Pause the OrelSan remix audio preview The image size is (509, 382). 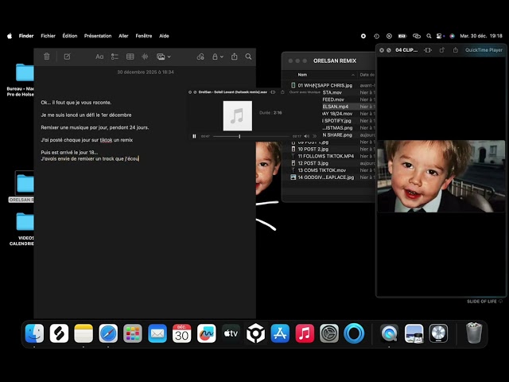point(194,136)
